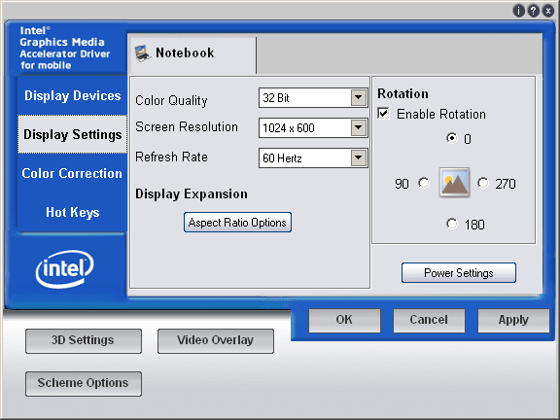This screenshot has width=560, height=420.
Task: Click the rotation preview picture
Action: point(454,182)
